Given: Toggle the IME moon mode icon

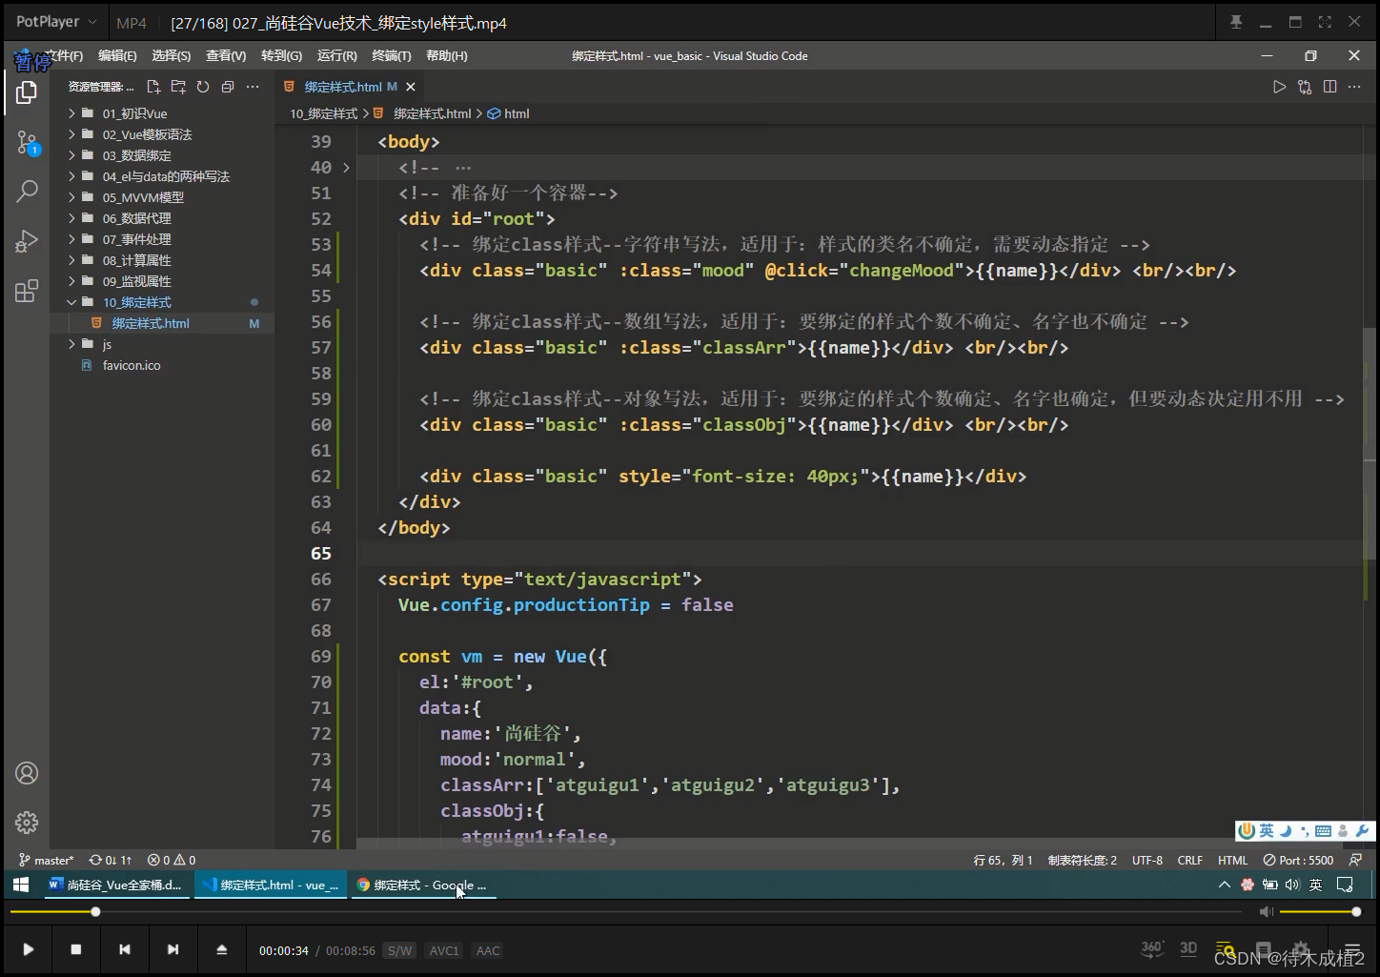Looking at the screenshot, I should coord(1285,831).
